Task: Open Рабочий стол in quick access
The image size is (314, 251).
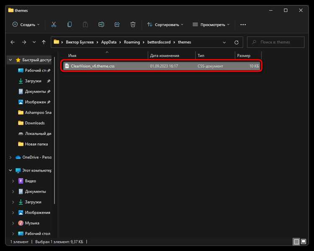Action: [35, 70]
